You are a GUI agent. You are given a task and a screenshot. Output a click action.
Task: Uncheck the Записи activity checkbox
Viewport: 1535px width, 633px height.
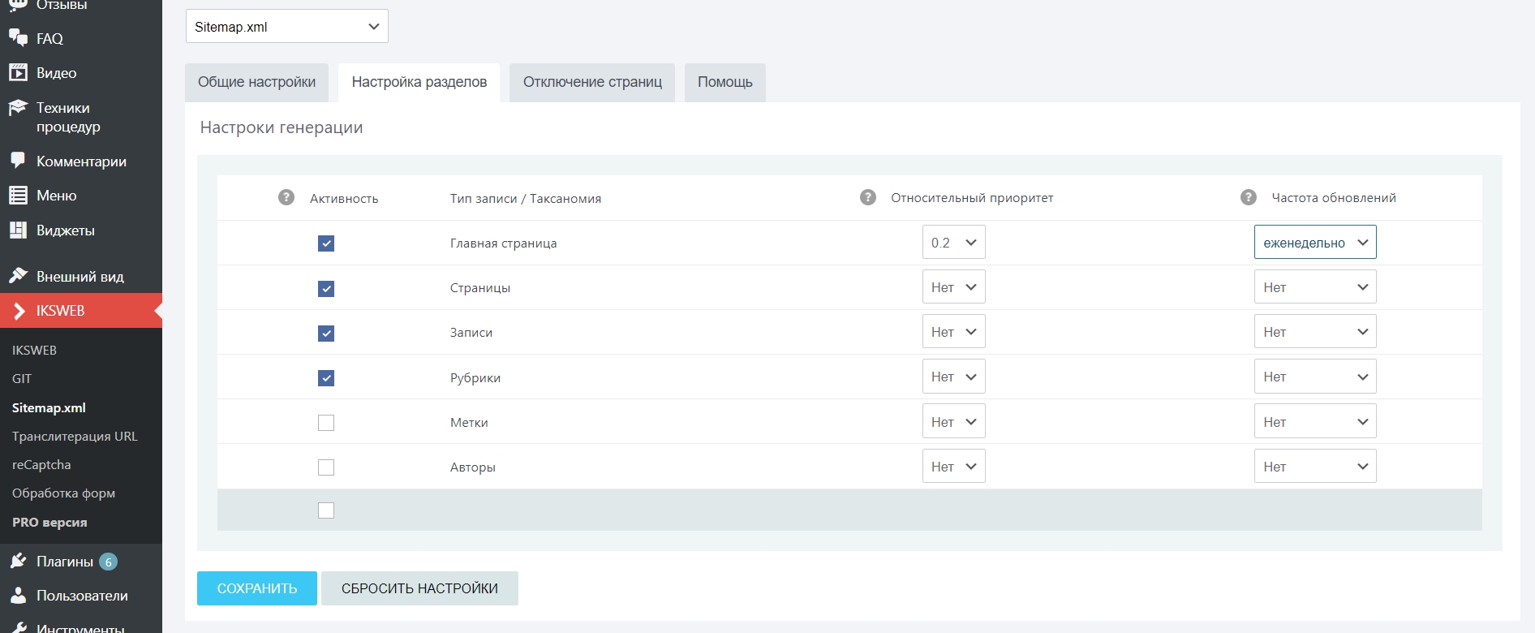pyautogui.click(x=326, y=333)
